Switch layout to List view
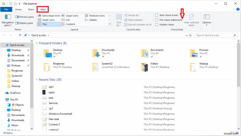This screenshot has width=241, height=136. 65,20
